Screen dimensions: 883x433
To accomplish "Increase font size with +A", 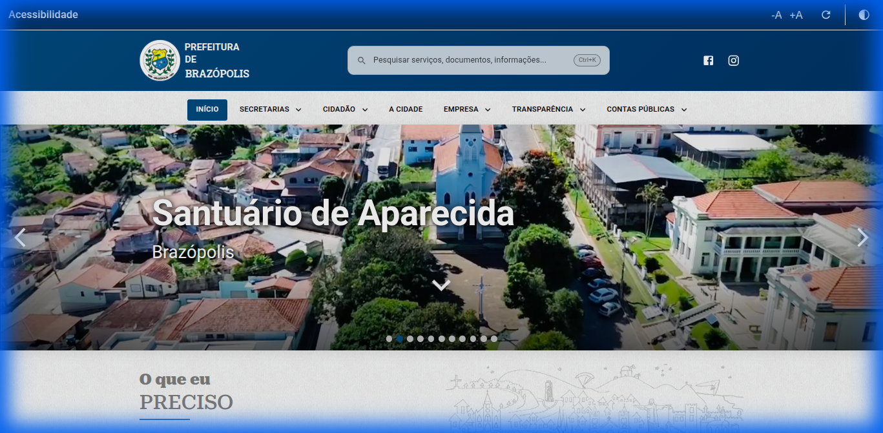I will pos(795,14).
